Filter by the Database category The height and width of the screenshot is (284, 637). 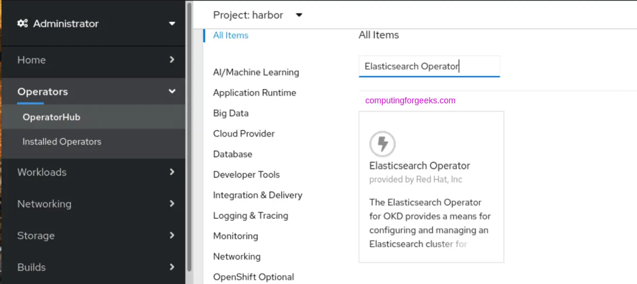(x=232, y=154)
